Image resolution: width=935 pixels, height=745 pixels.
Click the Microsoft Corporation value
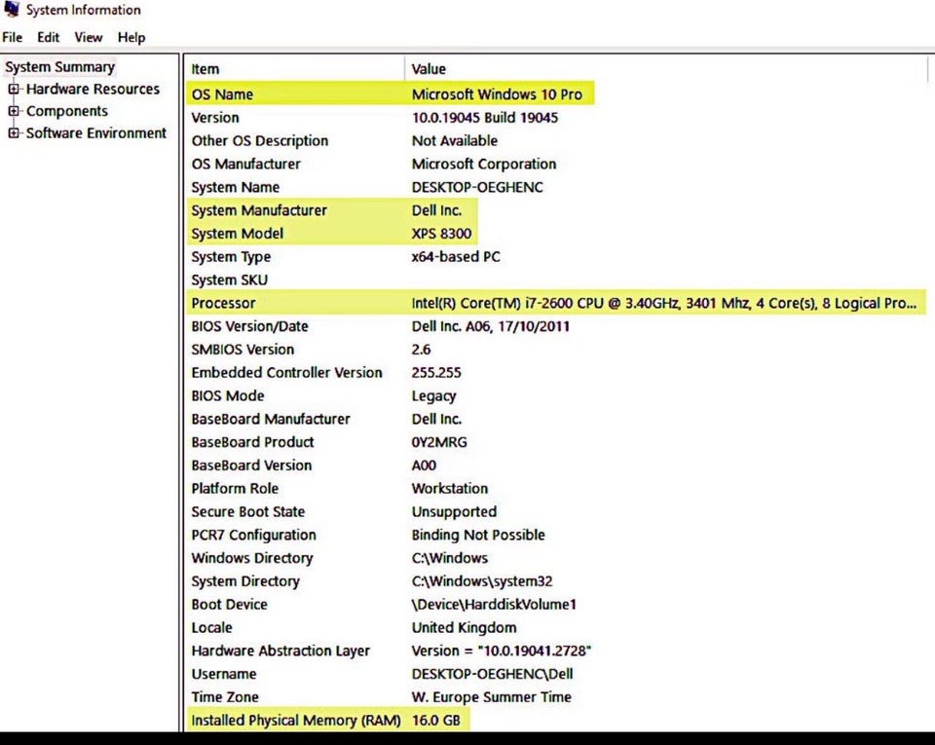click(x=484, y=164)
